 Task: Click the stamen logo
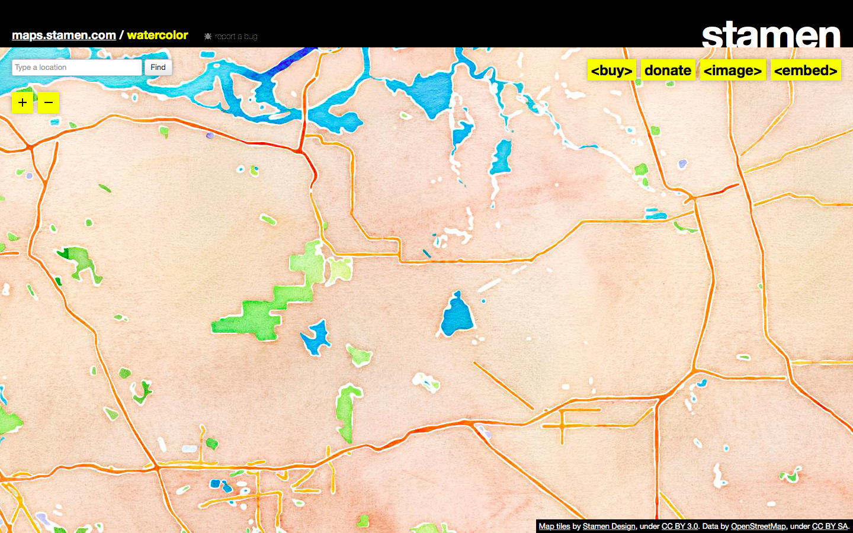(771, 34)
